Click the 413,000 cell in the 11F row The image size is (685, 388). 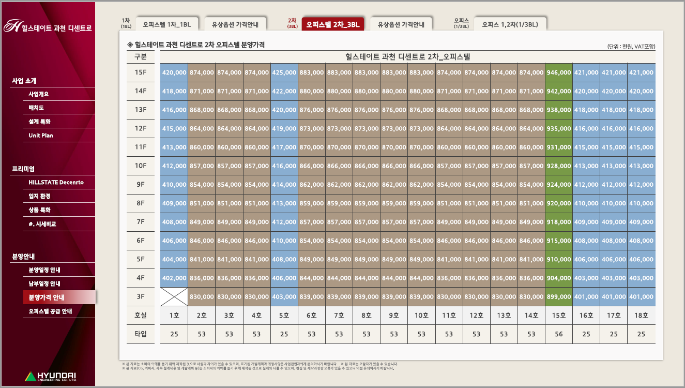click(174, 147)
